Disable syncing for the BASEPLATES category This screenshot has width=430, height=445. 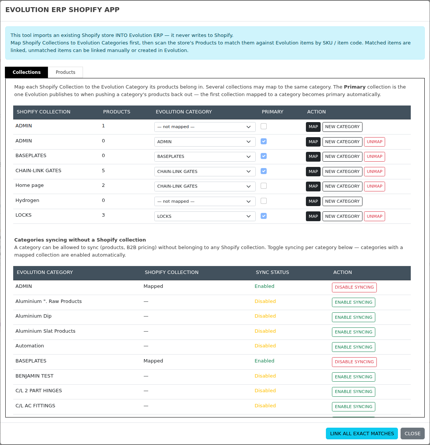point(354,362)
